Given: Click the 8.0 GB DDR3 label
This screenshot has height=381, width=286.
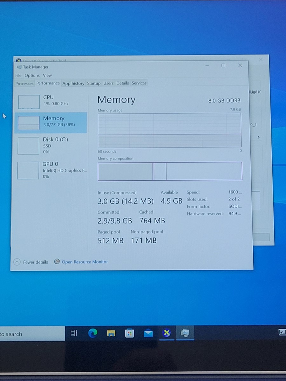Looking at the screenshot, I should point(224,101).
